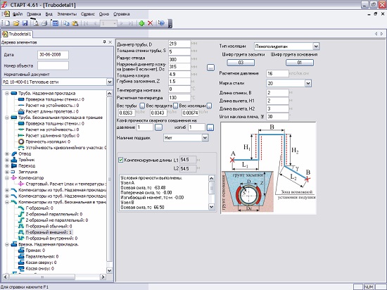Select Z-образный параллельный: 0 item
The height and width of the screenshot is (290, 387).
pos(54,214)
